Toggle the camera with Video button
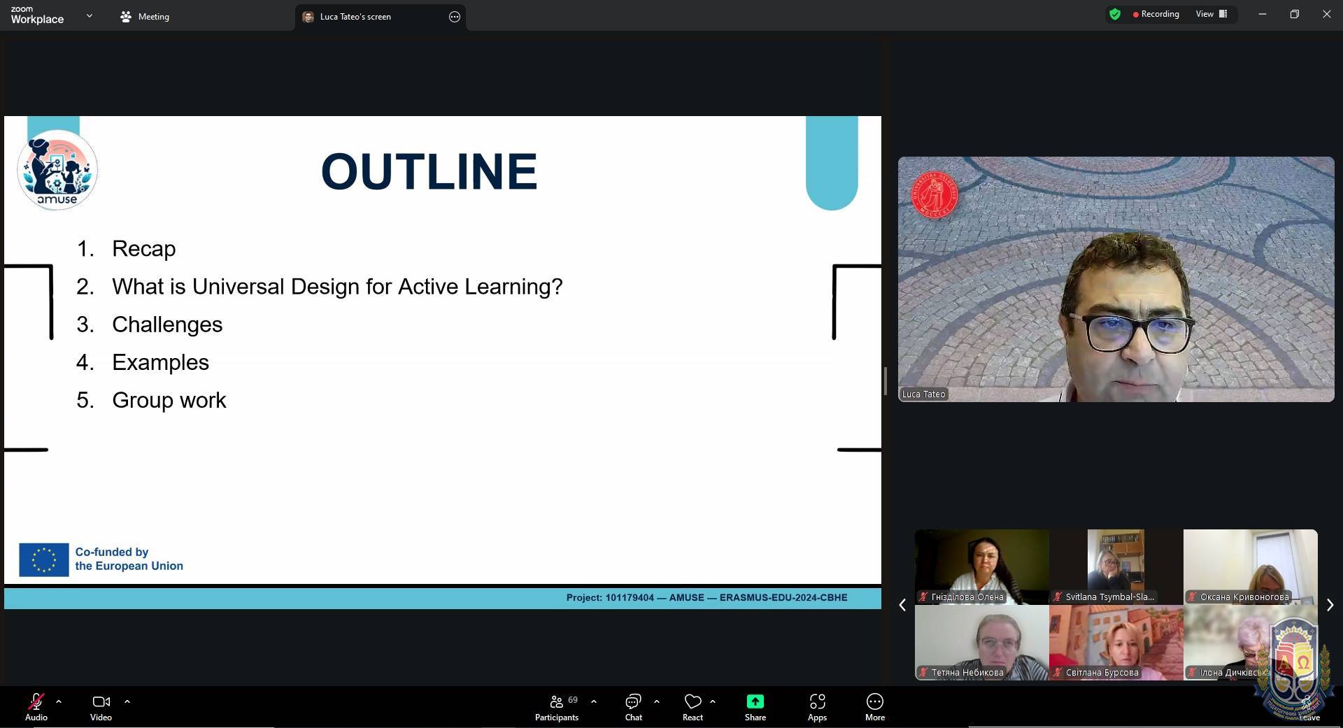 tap(101, 706)
